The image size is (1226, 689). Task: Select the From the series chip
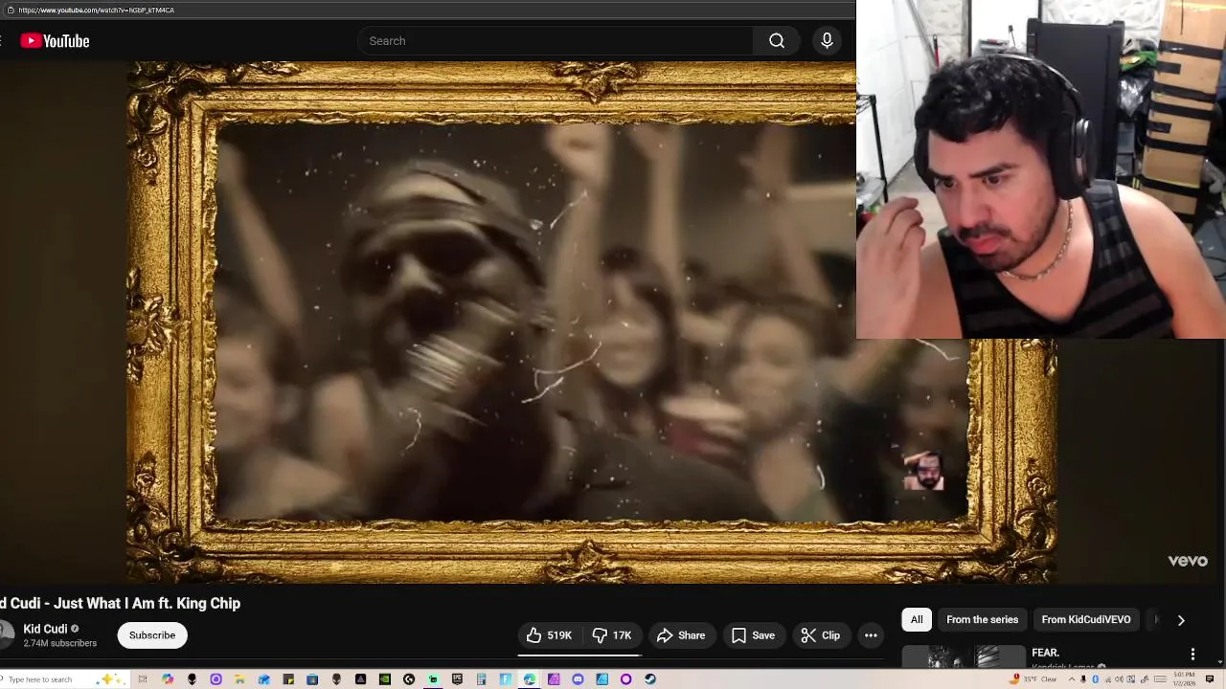[x=982, y=619]
